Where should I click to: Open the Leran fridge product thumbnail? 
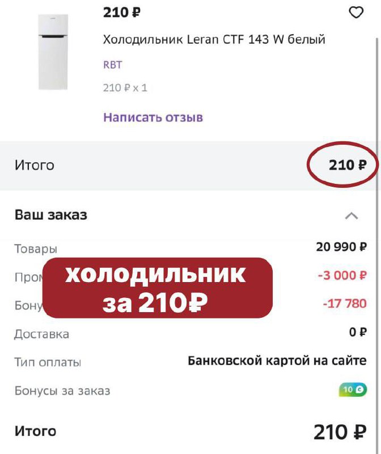coord(53,52)
